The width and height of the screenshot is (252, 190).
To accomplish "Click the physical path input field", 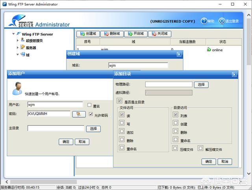I will (169, 85).
